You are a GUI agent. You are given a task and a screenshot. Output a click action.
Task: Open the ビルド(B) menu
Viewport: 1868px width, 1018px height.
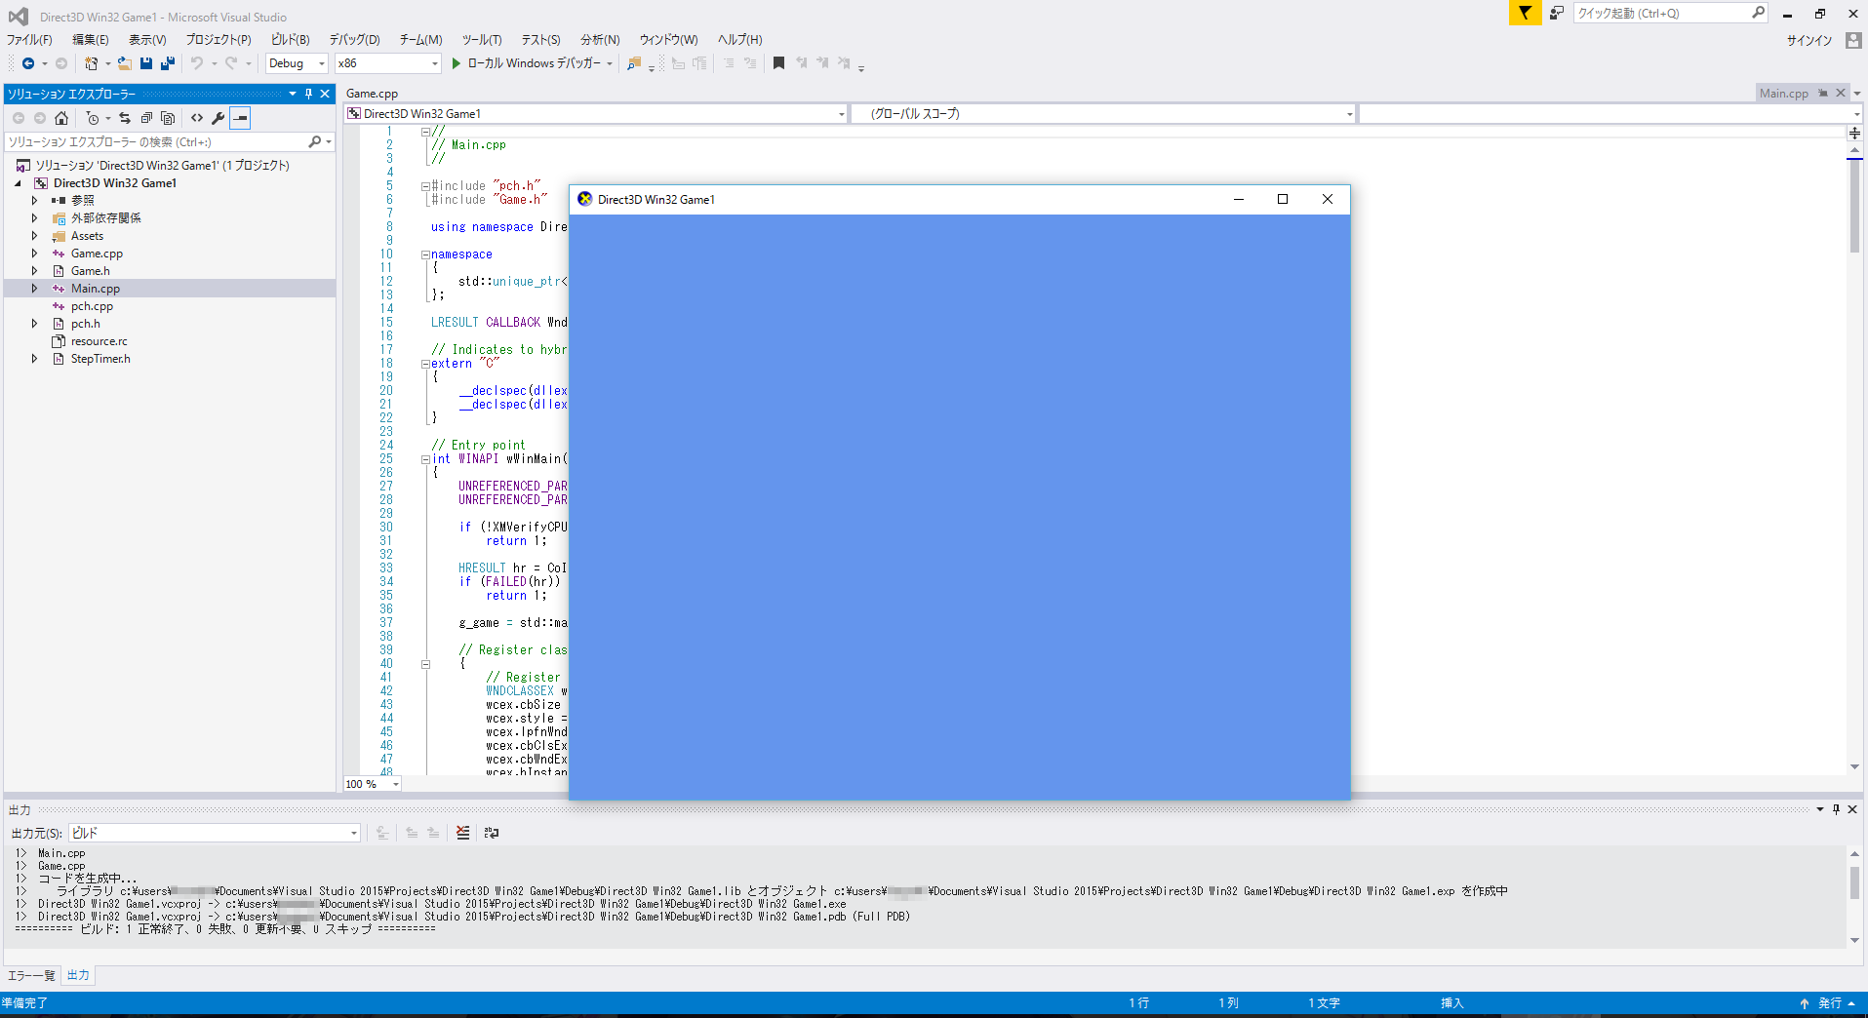(x=290, y=40)
